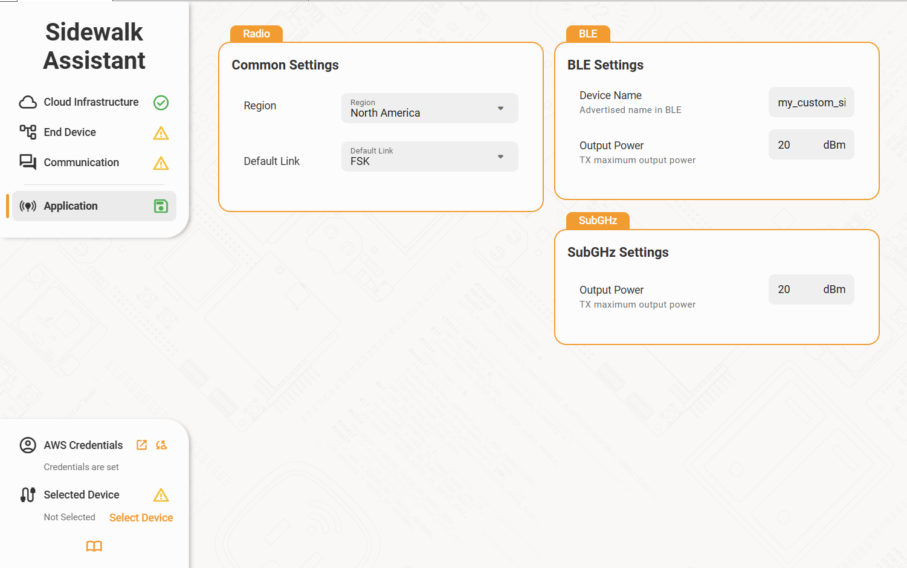907x568 pixels.
Task: Click the End Device network icon
Action: click(x=28, y=132)
